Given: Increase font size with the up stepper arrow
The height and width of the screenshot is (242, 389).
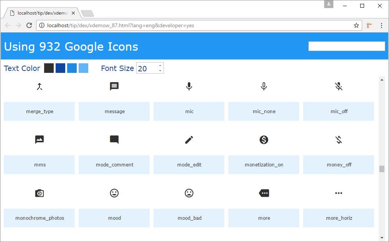Looking at the screenshot, I should click(160, 66).
